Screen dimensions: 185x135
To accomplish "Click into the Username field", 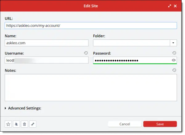I will [x=47, y=60].
